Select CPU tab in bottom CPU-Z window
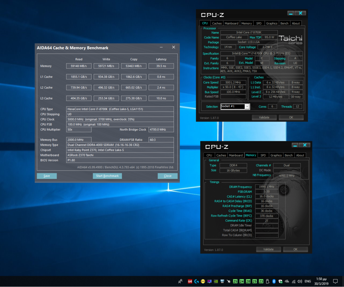The width and height of the screenshot is (344, 287). [209, 155]
